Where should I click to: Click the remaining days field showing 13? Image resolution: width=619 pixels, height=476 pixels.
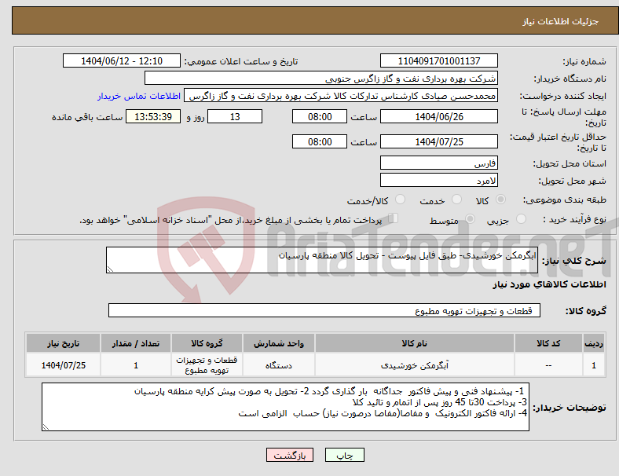pyautogui.click(x=235, y=117)
